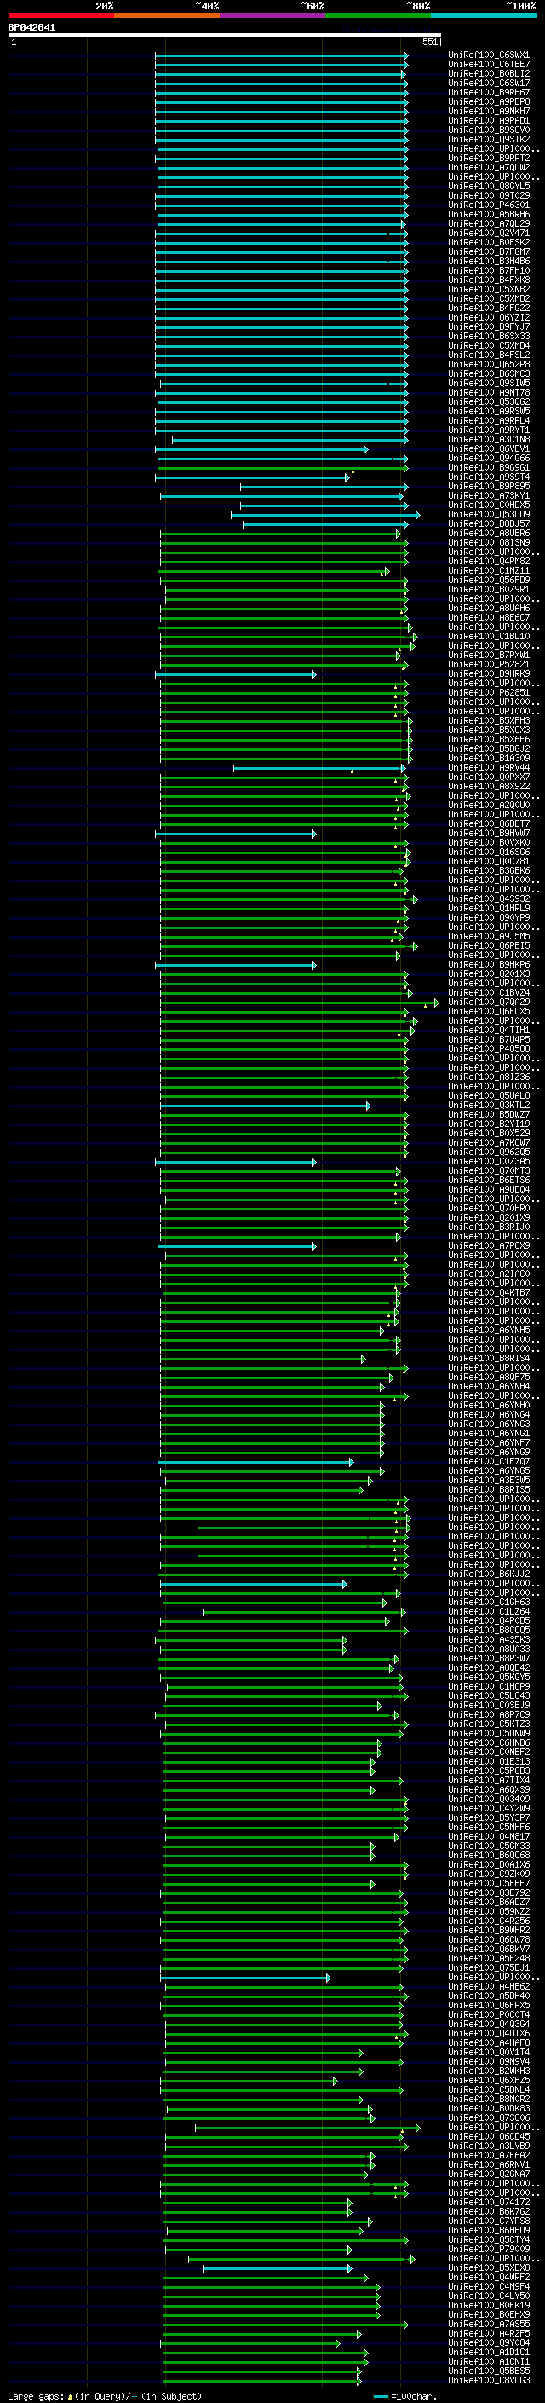Click the short cyan alignment bar for Q6VEV1
The image size is (545, 2403).
pos(261,449)
